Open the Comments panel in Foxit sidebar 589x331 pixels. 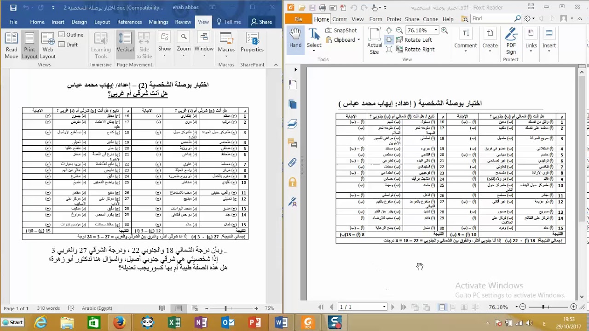[293, 143]
